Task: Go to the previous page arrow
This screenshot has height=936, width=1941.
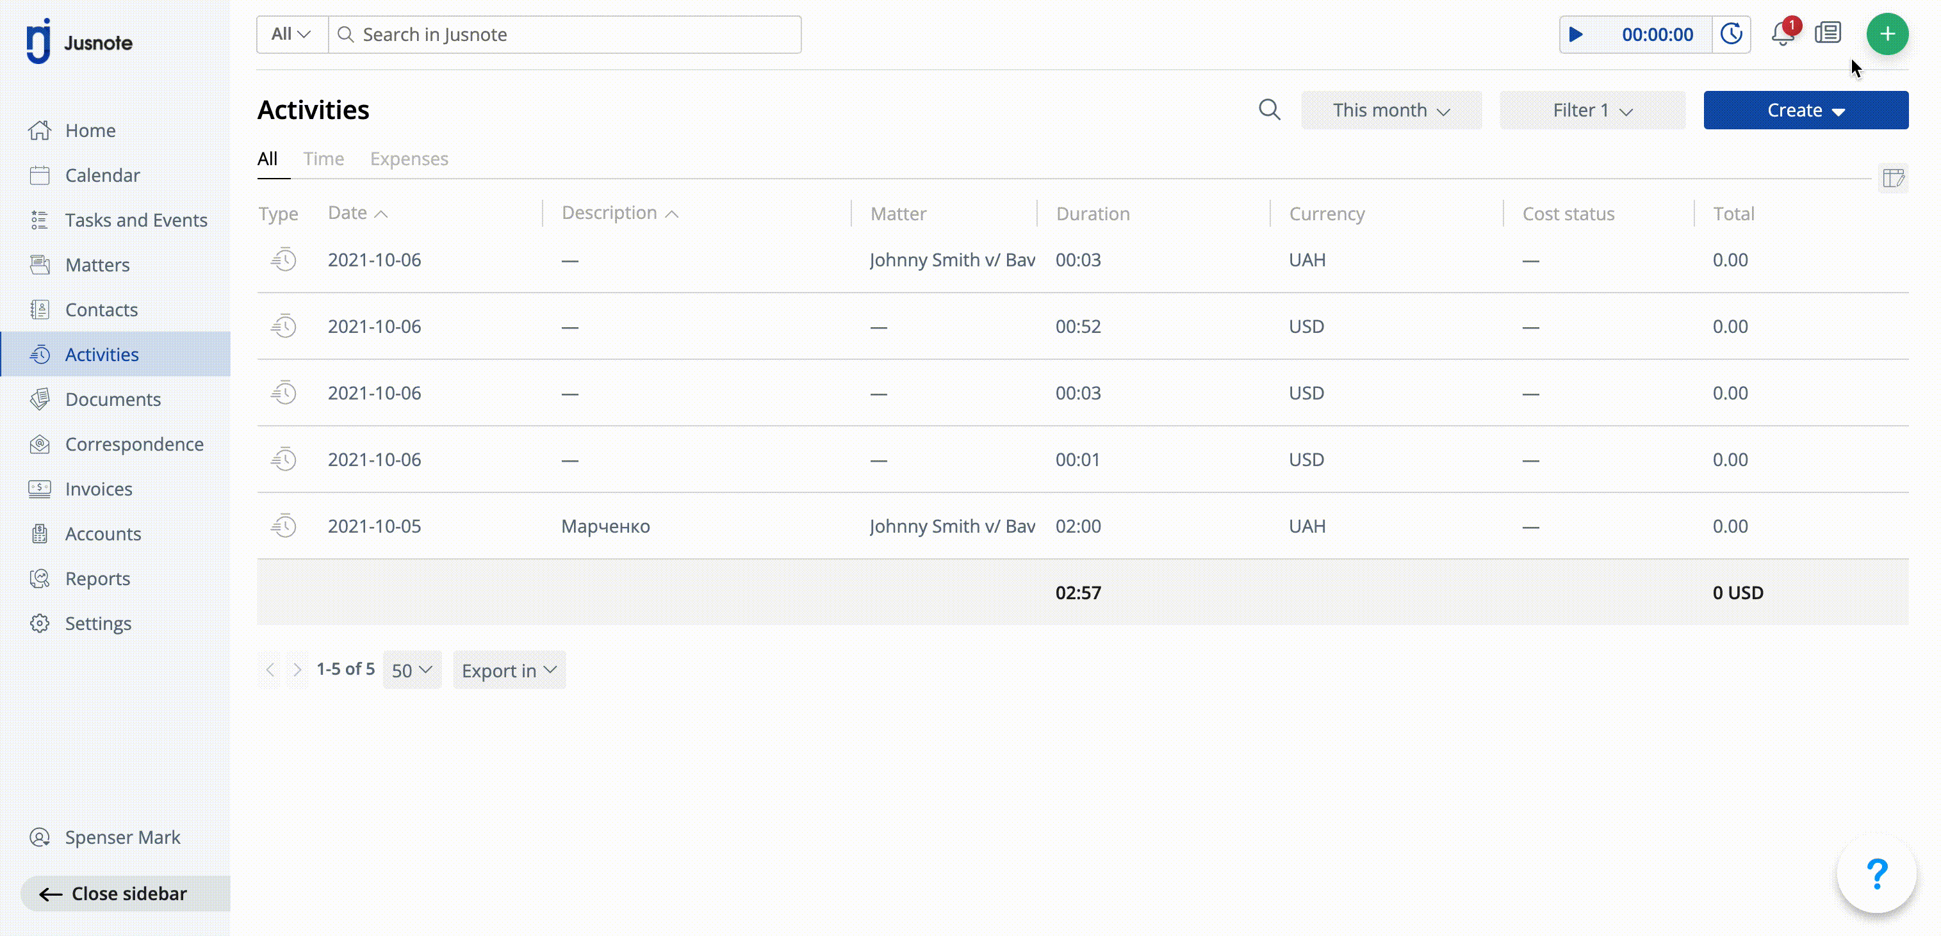Action: point(270,670)
